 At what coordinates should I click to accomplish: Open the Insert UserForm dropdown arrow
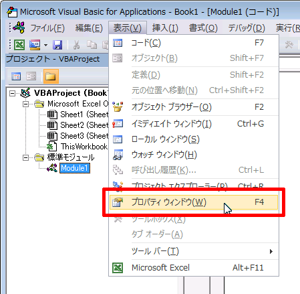[45, 45]
